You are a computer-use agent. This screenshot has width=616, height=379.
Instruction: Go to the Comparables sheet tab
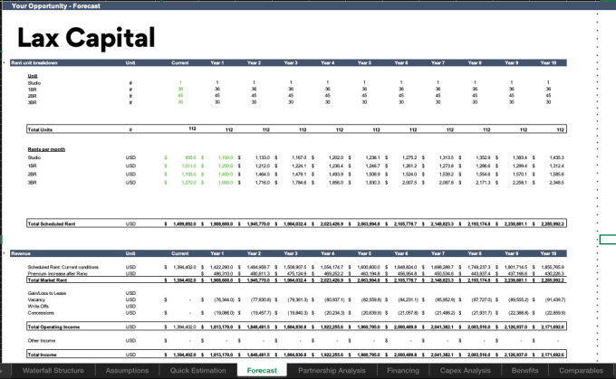pos(581,370)
